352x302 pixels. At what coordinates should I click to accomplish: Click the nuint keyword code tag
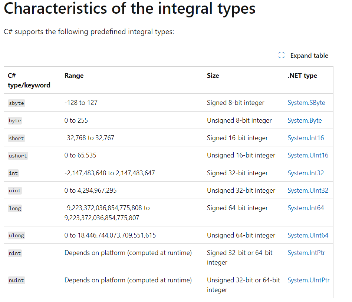[x=16, y=281]
